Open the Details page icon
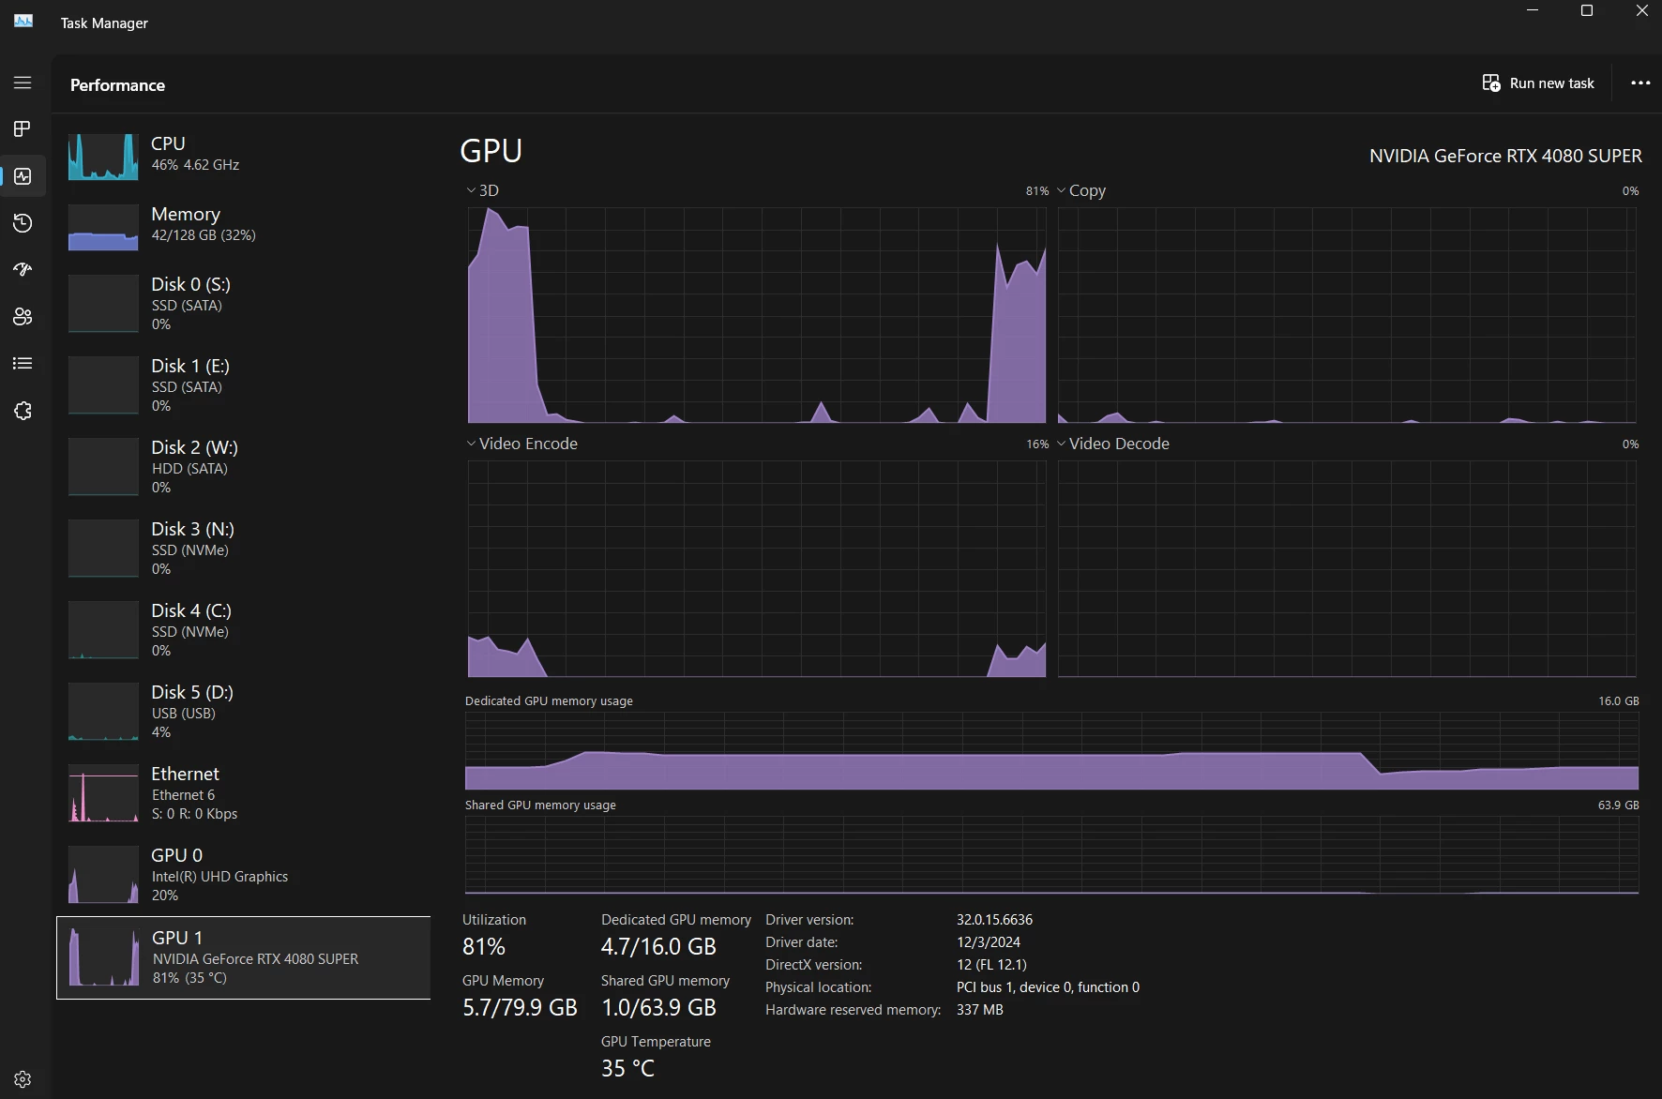1662x1099 pixels. click(x=23, y=364)
